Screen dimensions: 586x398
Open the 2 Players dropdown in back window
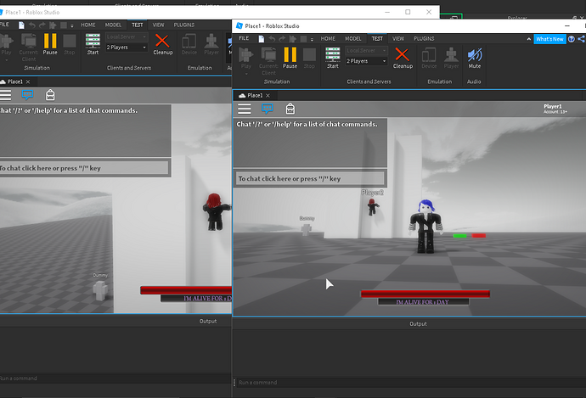coord(127,47)
